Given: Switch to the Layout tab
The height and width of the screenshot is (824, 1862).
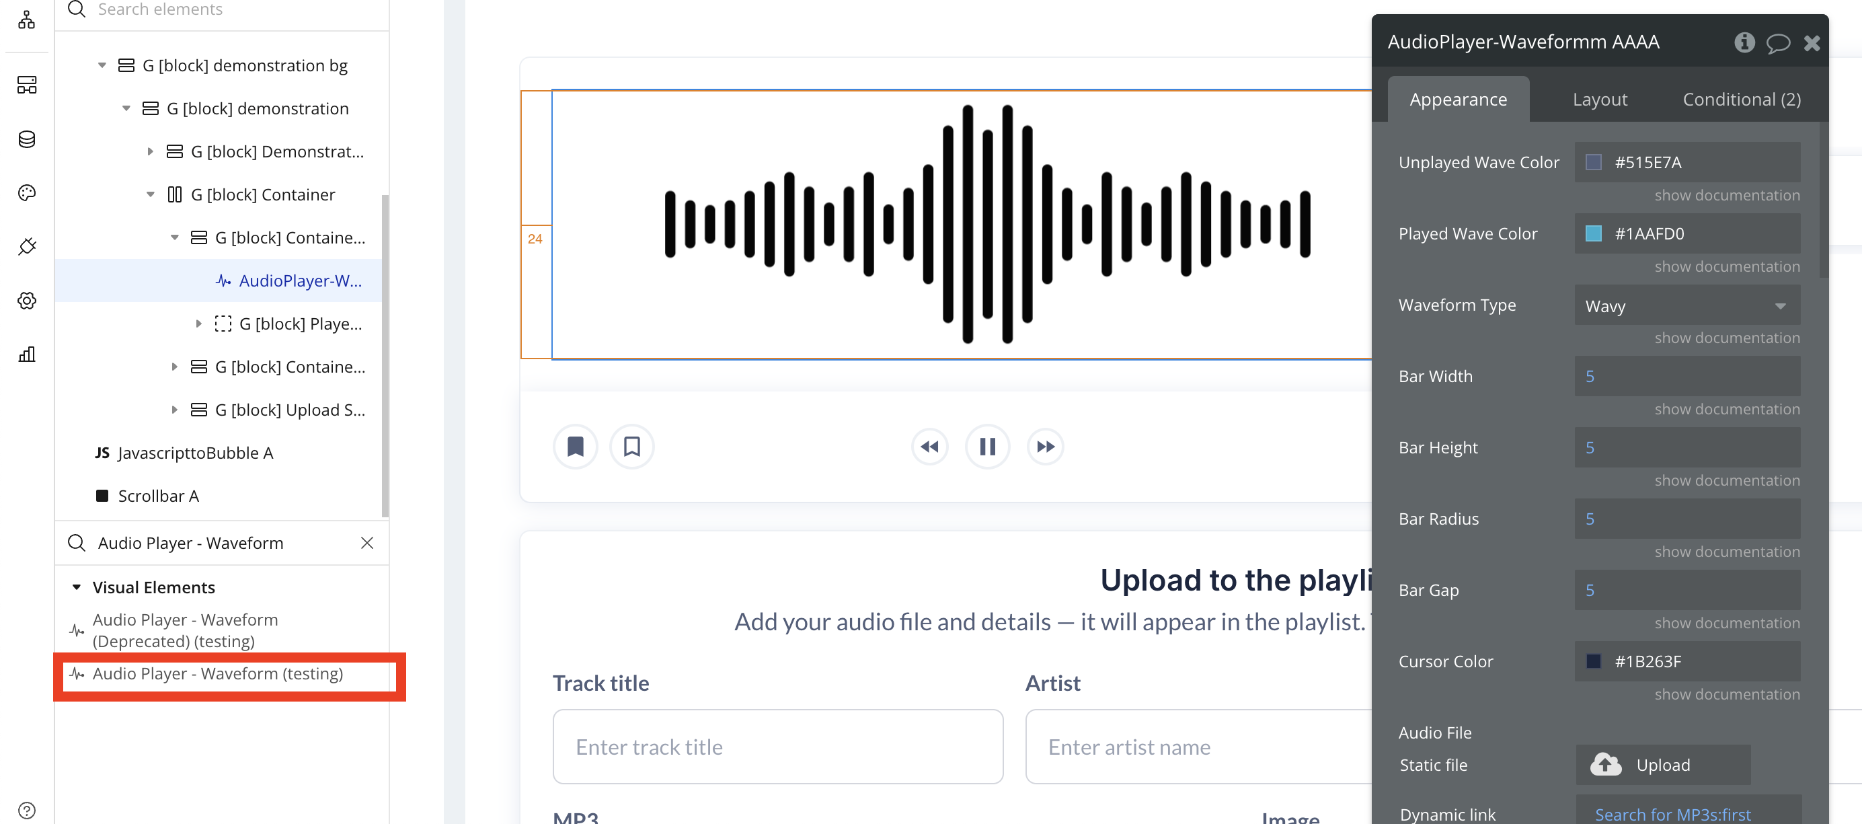Looking at the screenshot, I should click(1600, 99).
